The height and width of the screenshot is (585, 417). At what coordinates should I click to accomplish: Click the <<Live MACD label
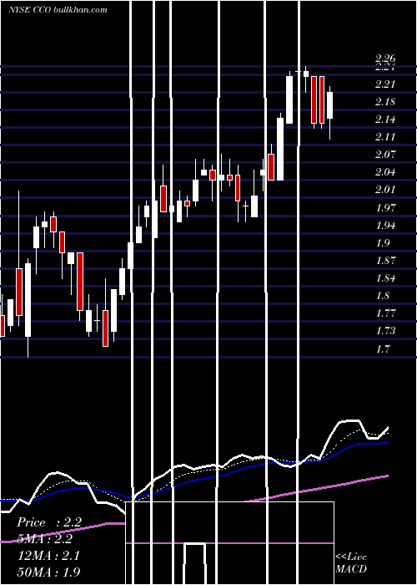pyautogui.click(x=351, y=562)
